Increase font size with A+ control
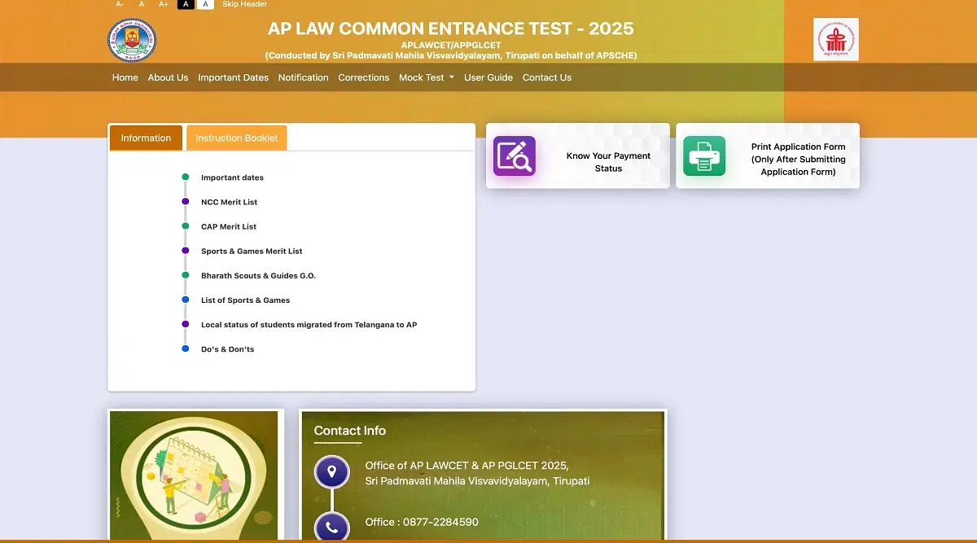The height and width of the screenshot is (543, 977). [x=164, y=4]
